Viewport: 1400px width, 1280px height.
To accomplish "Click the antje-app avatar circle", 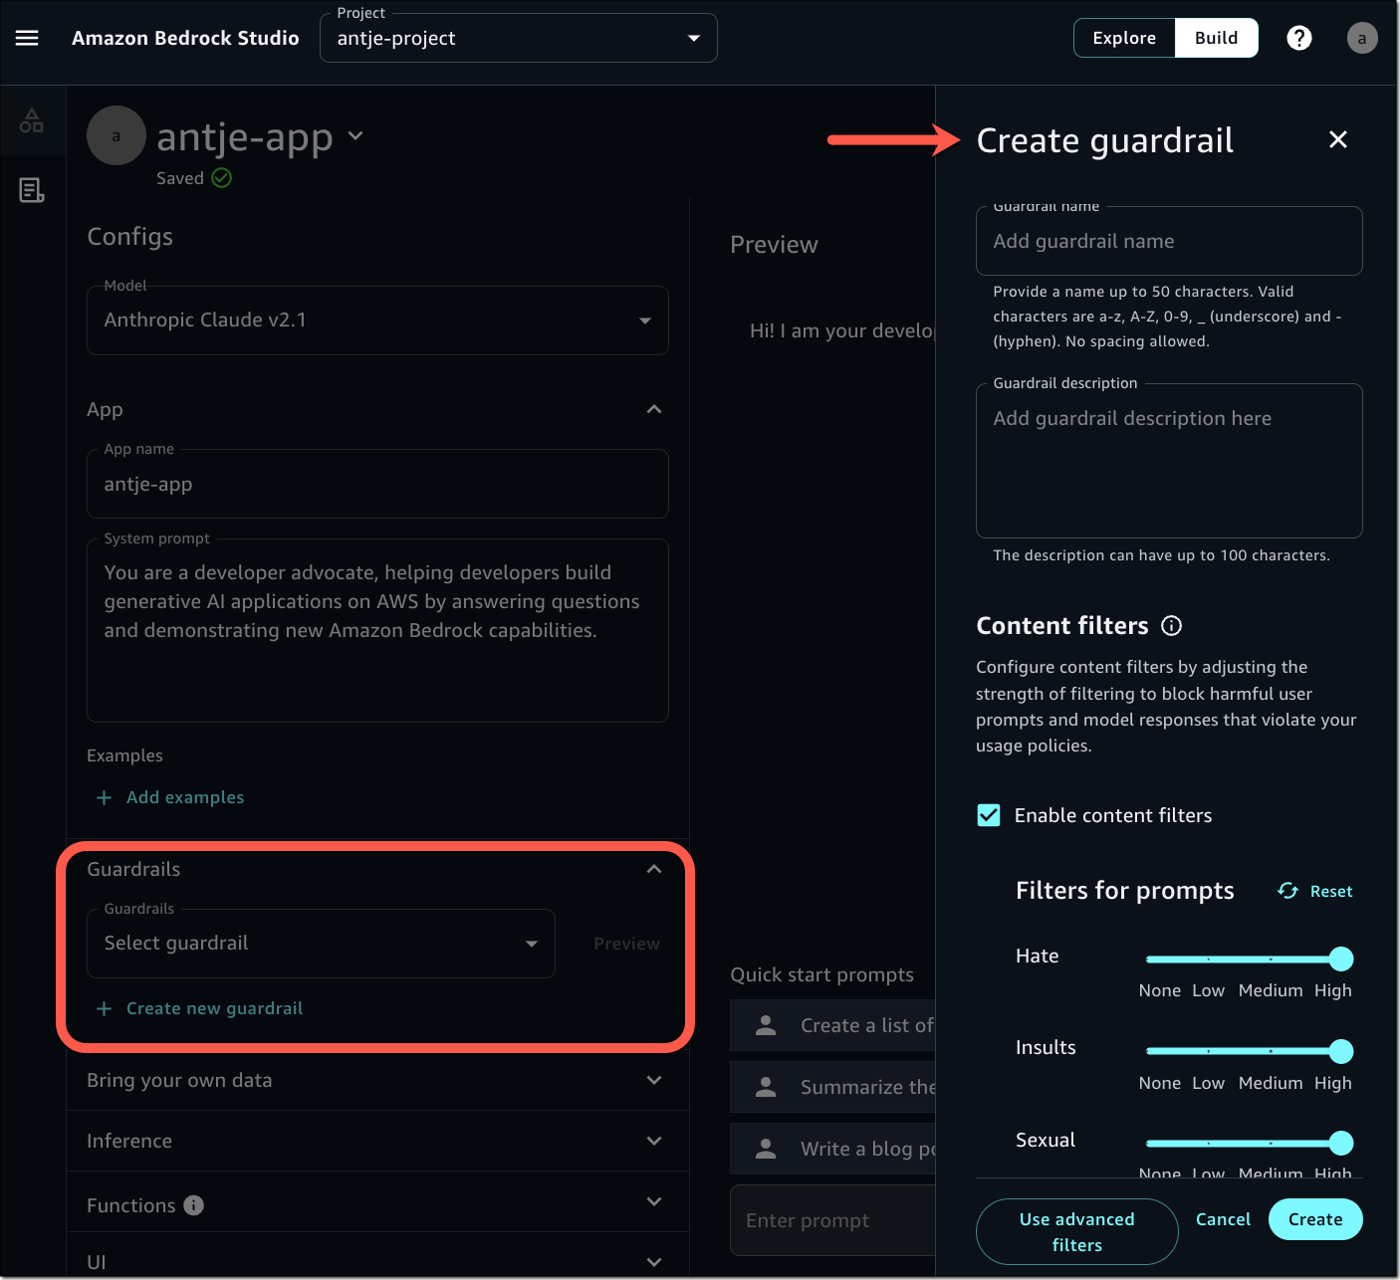I will 117,135.
